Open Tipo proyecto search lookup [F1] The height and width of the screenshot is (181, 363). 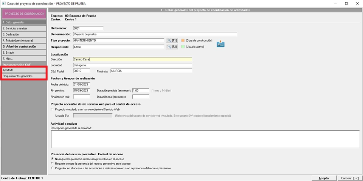(172, 40)
